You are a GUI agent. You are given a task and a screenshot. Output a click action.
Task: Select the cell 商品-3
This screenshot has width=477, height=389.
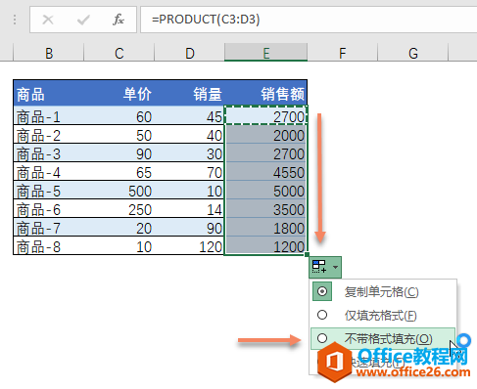[49, 152]
